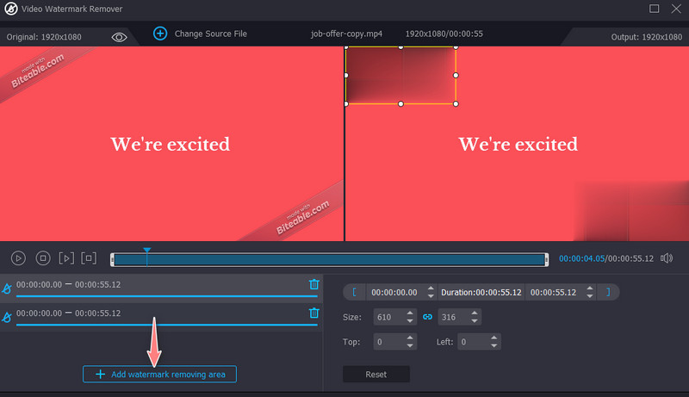Stop video playback

pyautogui.click(x=42, y=258)
